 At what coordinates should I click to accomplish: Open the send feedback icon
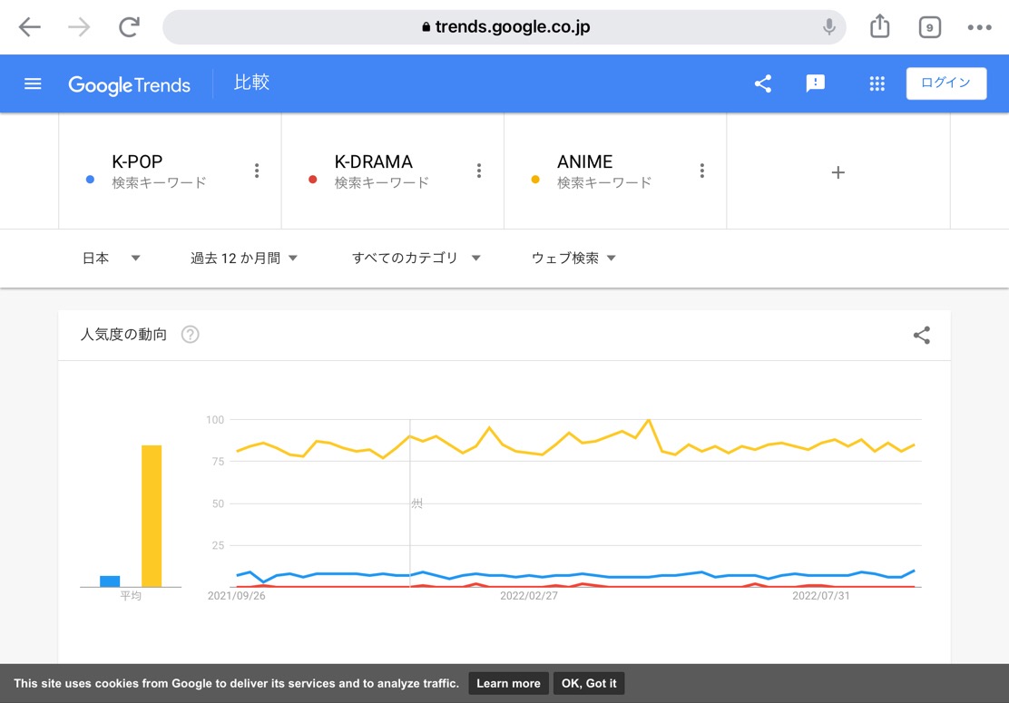click(816, 83)
